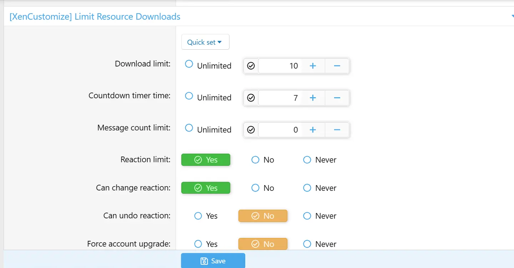Image resolution: width=514 pixels, height=268 pixels.
Task: Click checkmark icon beside Message count value
Action: [x=251, y=130]
